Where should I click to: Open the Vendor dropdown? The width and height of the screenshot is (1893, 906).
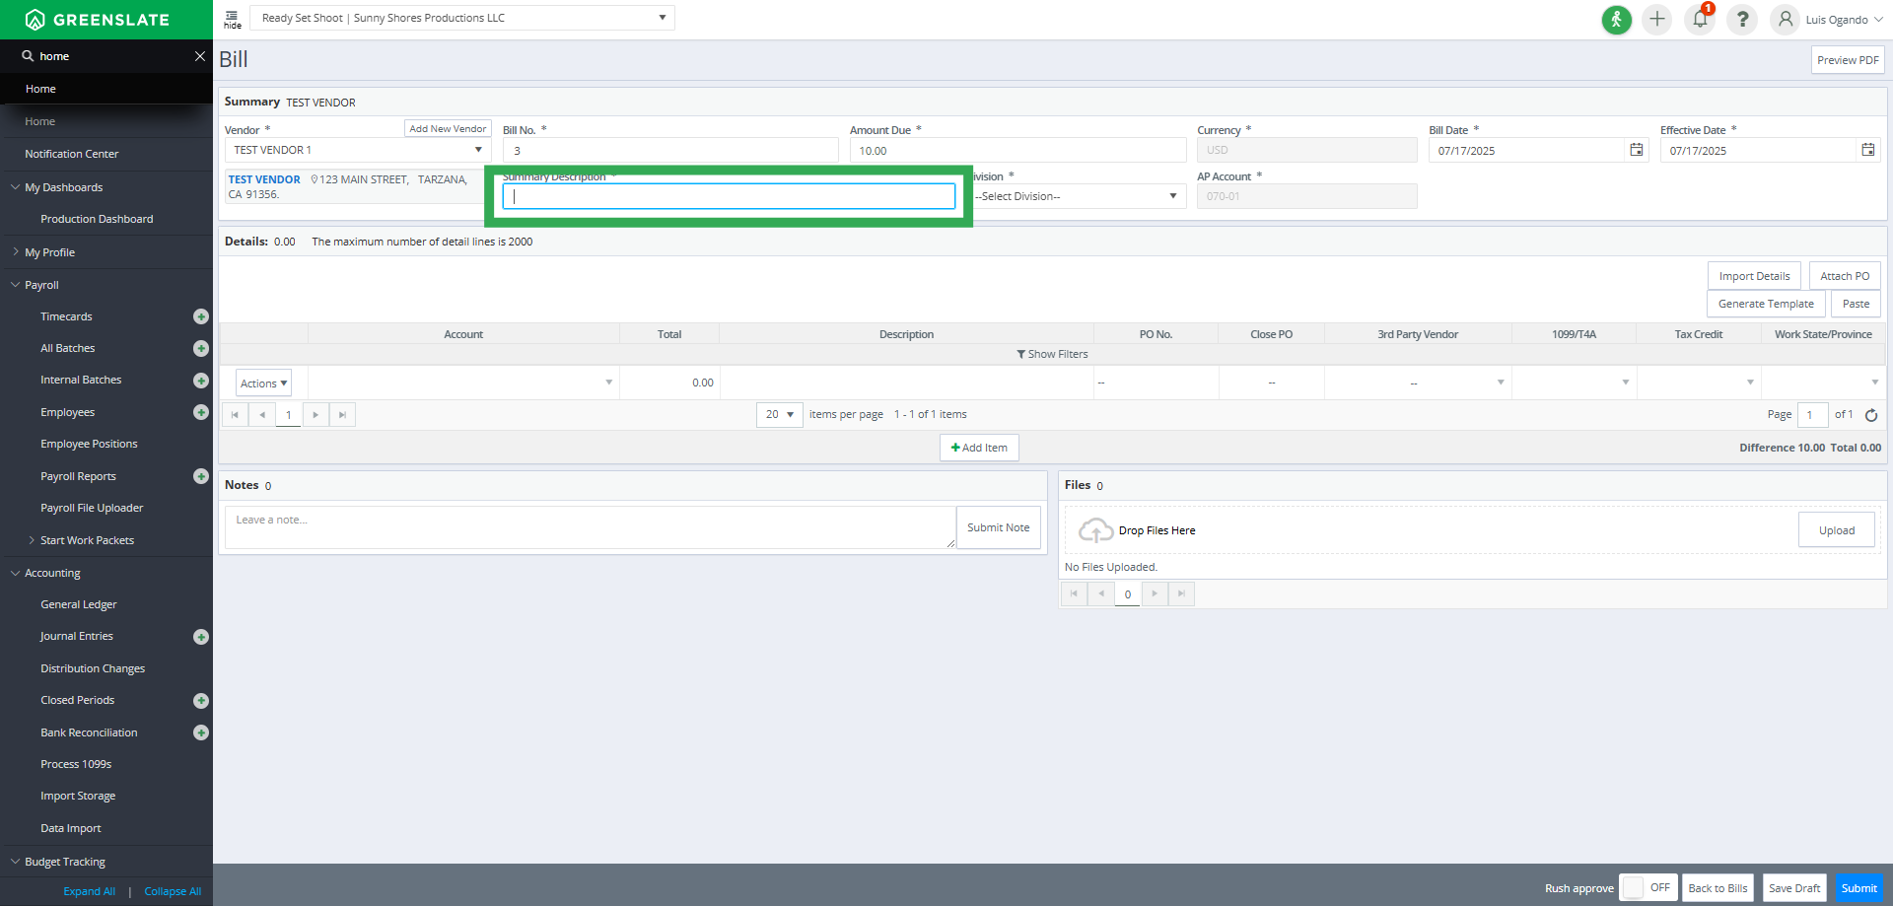coord(478,150)
